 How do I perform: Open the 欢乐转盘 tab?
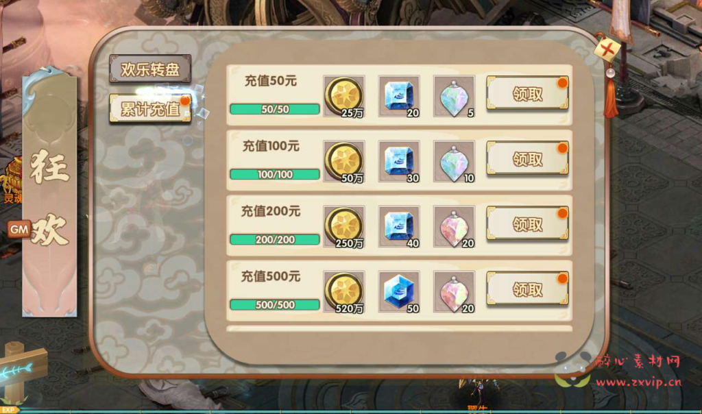(x=150, y=69)
